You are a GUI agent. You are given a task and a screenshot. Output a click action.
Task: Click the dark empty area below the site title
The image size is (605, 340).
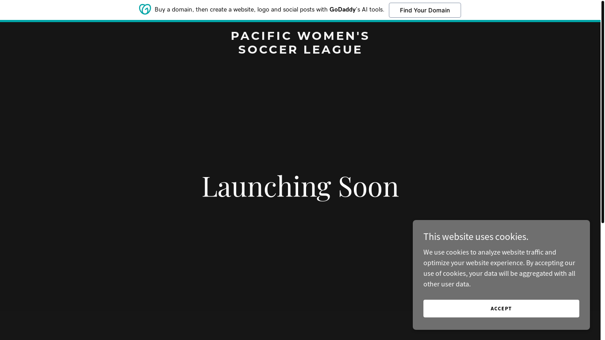(x=300, y=111)
